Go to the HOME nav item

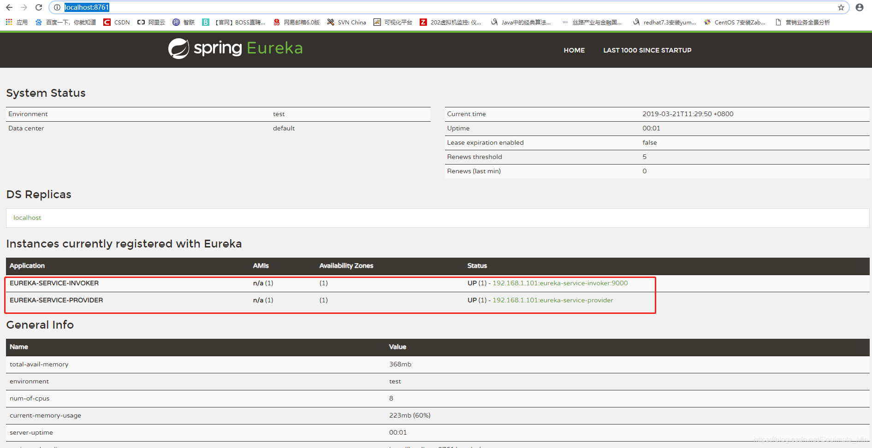(574, 50)
